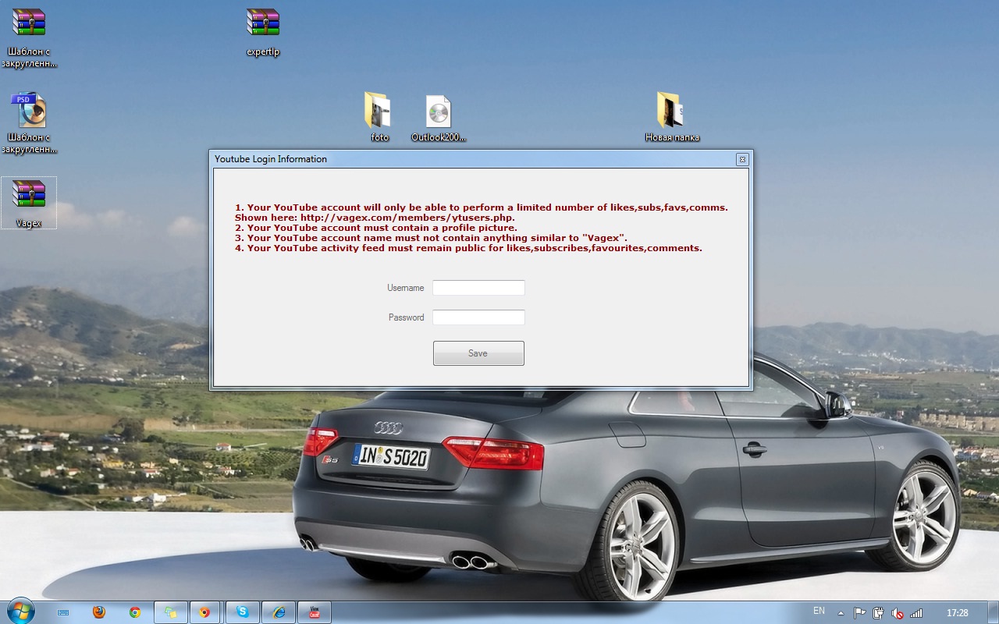Select the Outlook200... file icon
The height and width of the screenshot is (624, 999).
coord(439,118)
